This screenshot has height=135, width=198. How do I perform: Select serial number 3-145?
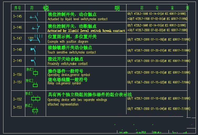pyautogui.click(x=18, y=16)
